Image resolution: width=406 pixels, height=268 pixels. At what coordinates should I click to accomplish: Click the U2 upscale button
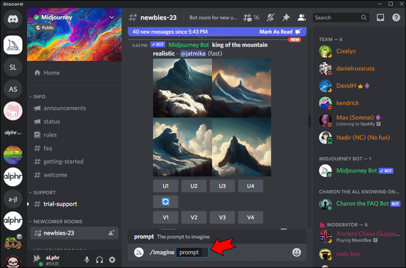pyautogui.click(x=194, y=186)
